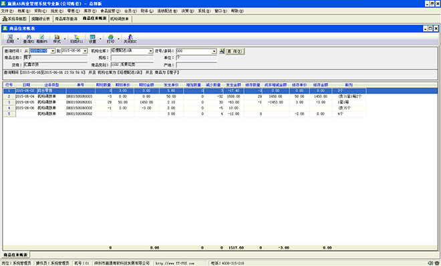The image size is (441, 266).
Task: Open the 库存 menu
Action: [90, 11]
